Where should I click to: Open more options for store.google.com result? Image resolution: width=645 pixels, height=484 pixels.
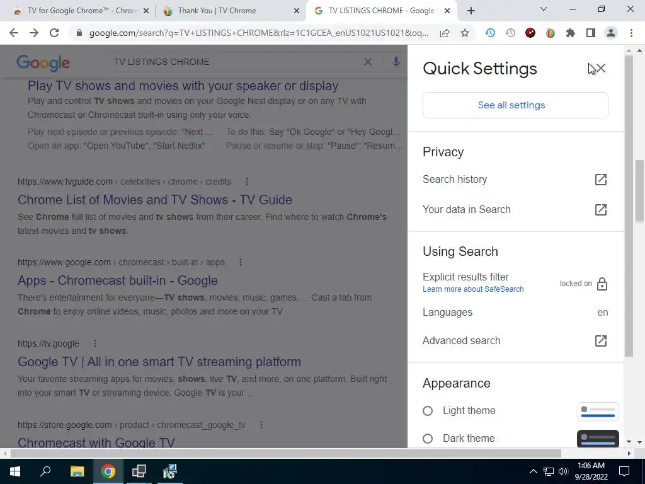click(261, 425)
